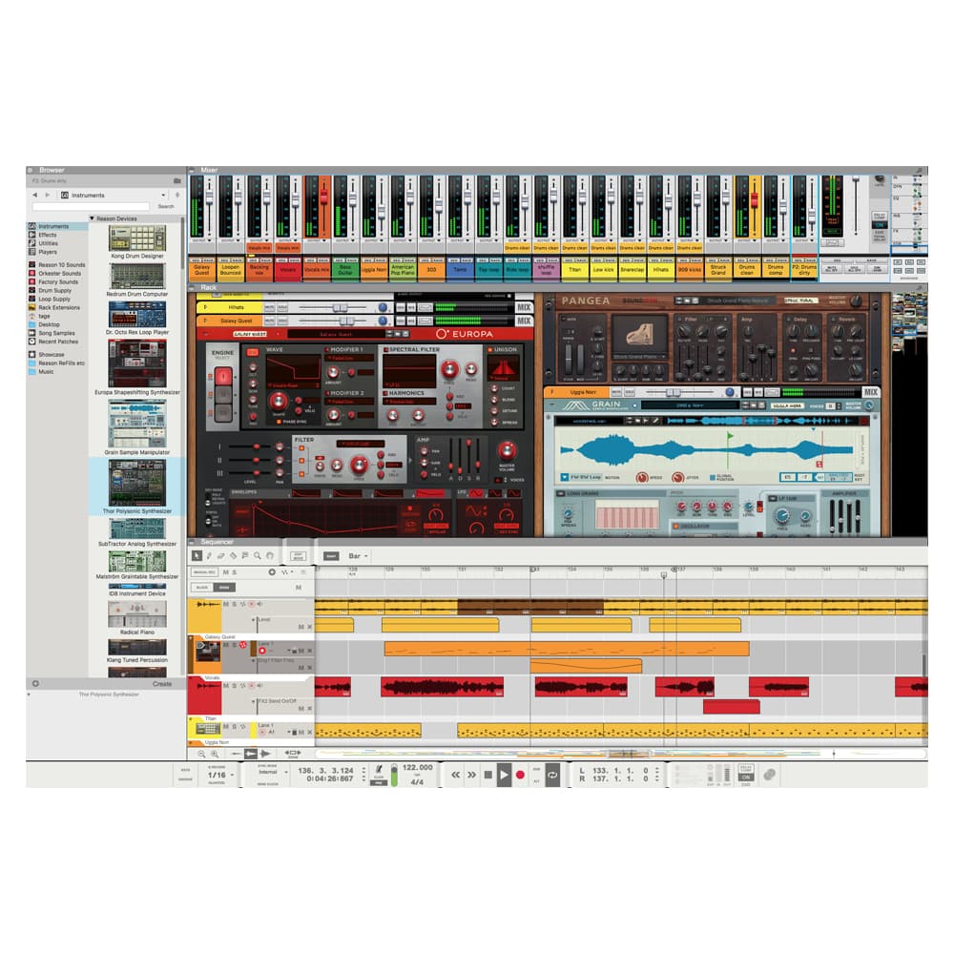Select the Razor tool in sequencer toolbar
954x954 pixels.
pyautogui.click(x=233, y=555)
